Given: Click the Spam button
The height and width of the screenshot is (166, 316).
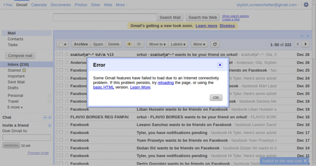Looking at the screenshot, I should [x=98, y=44].
